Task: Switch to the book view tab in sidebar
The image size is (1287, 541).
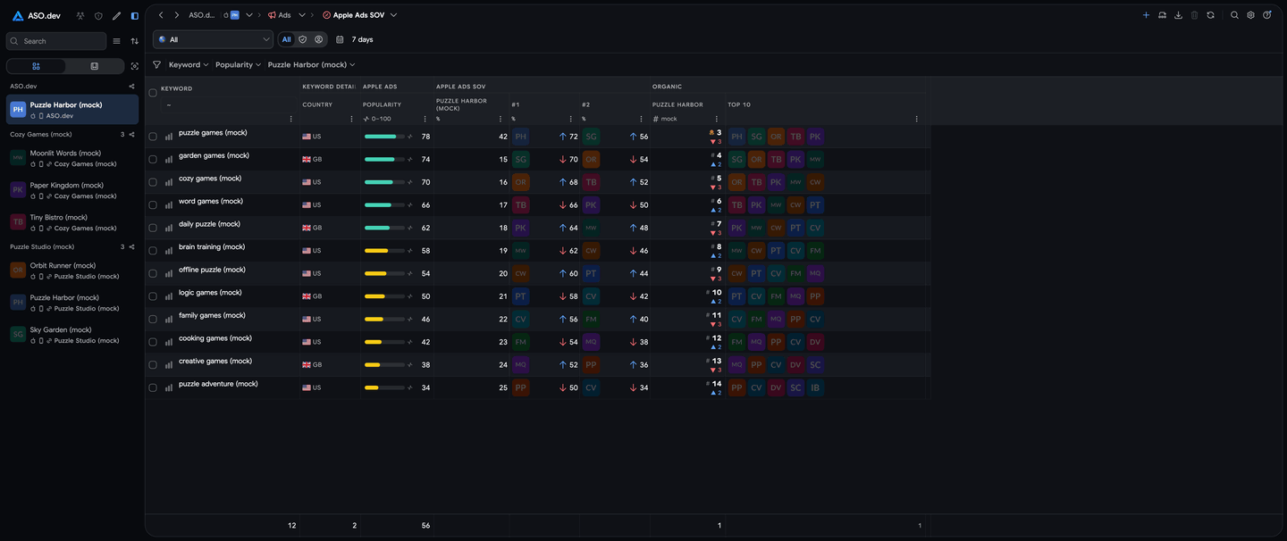Action: (x=95, y=66)
